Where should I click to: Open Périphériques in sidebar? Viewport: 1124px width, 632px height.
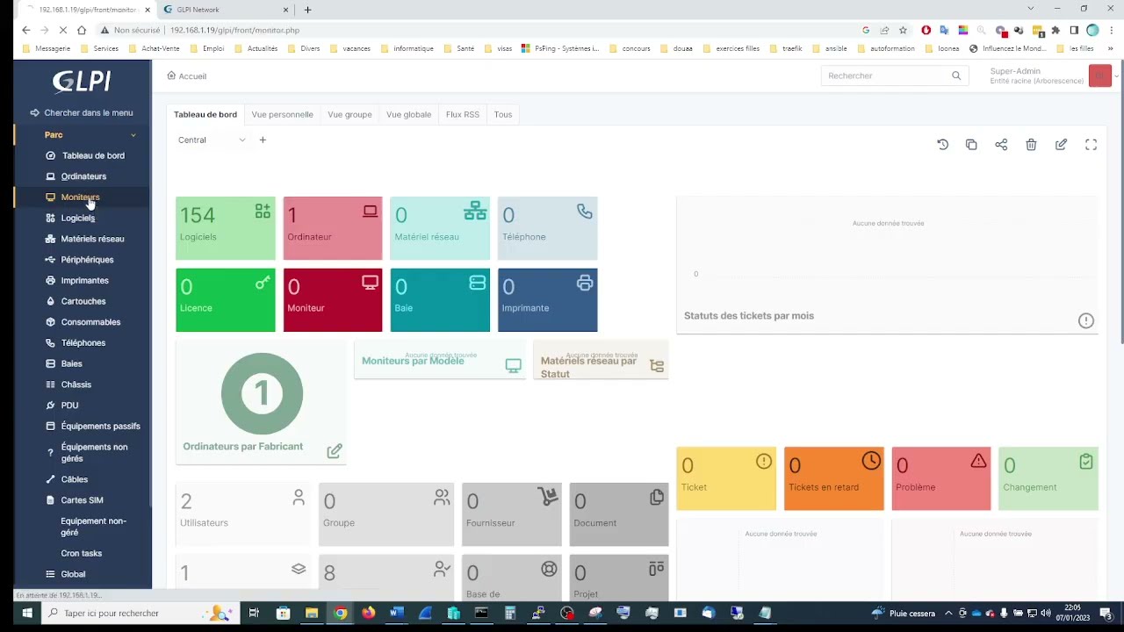(79, 260)
